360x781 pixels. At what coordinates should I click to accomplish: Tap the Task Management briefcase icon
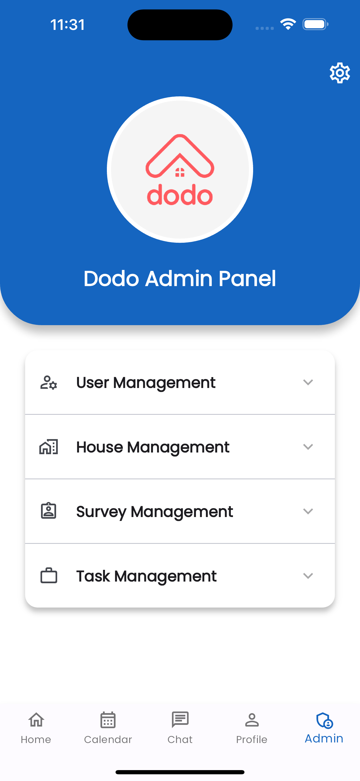click(x=49, y=576)
